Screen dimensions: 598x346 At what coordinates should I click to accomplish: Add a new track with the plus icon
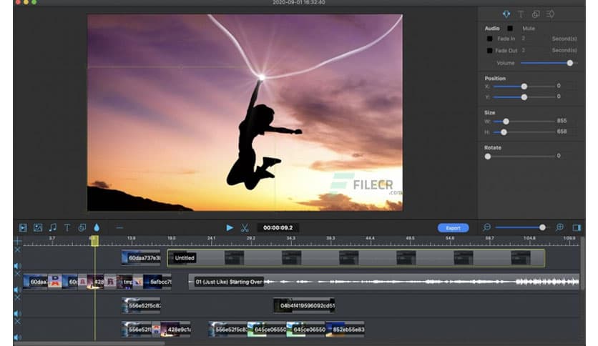tap(18, 241)
